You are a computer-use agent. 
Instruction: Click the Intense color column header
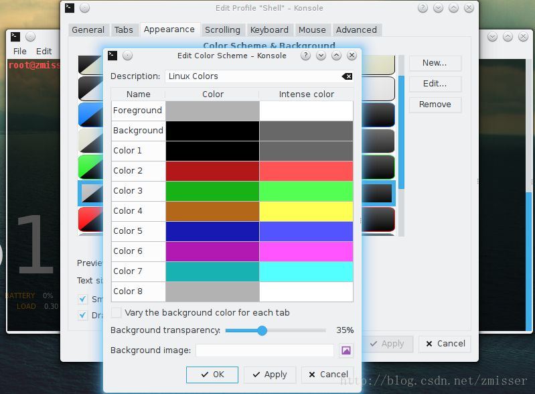(307, 94)
